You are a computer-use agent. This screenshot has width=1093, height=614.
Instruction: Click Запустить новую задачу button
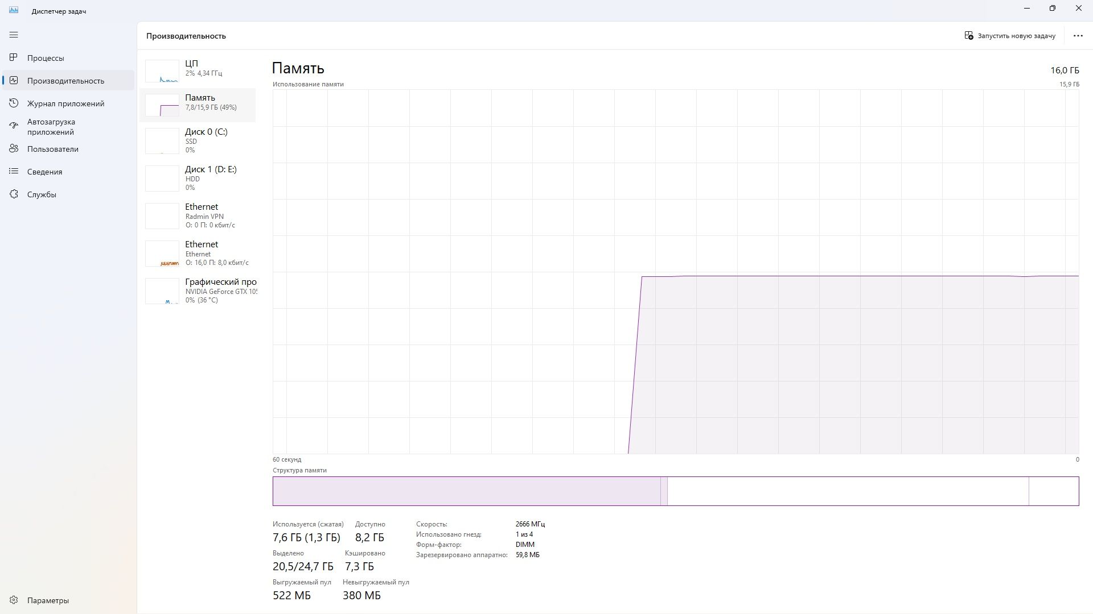[x=1010, y=35]
